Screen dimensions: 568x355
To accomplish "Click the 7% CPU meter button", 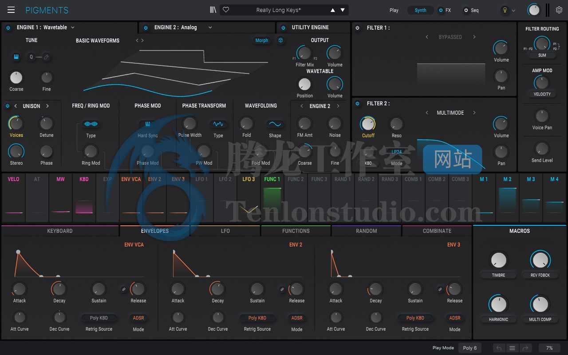I will coord(549,348).
